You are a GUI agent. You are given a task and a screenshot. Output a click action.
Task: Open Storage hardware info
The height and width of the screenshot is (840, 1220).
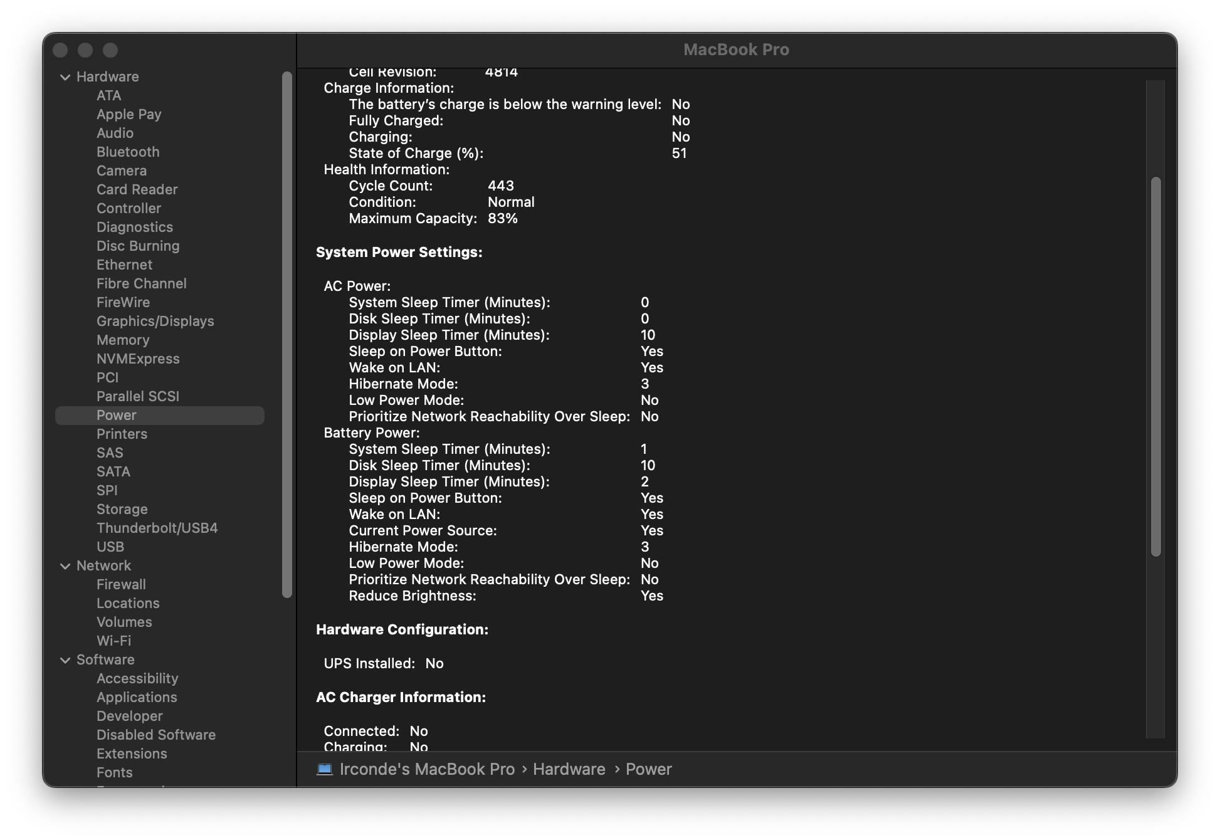coord(122,509)
